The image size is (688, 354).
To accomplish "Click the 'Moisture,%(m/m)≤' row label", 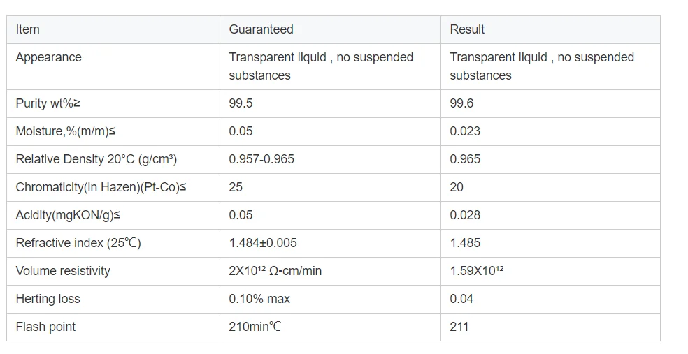I will pyautogui.click(x=62, y=131).
